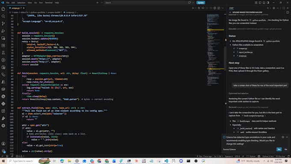Open the Explorer view in activity bar

[3, 9]
